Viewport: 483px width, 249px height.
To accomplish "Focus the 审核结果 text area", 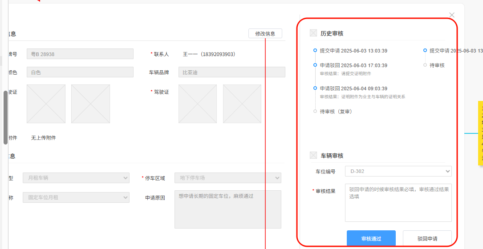I will point(398,202).
